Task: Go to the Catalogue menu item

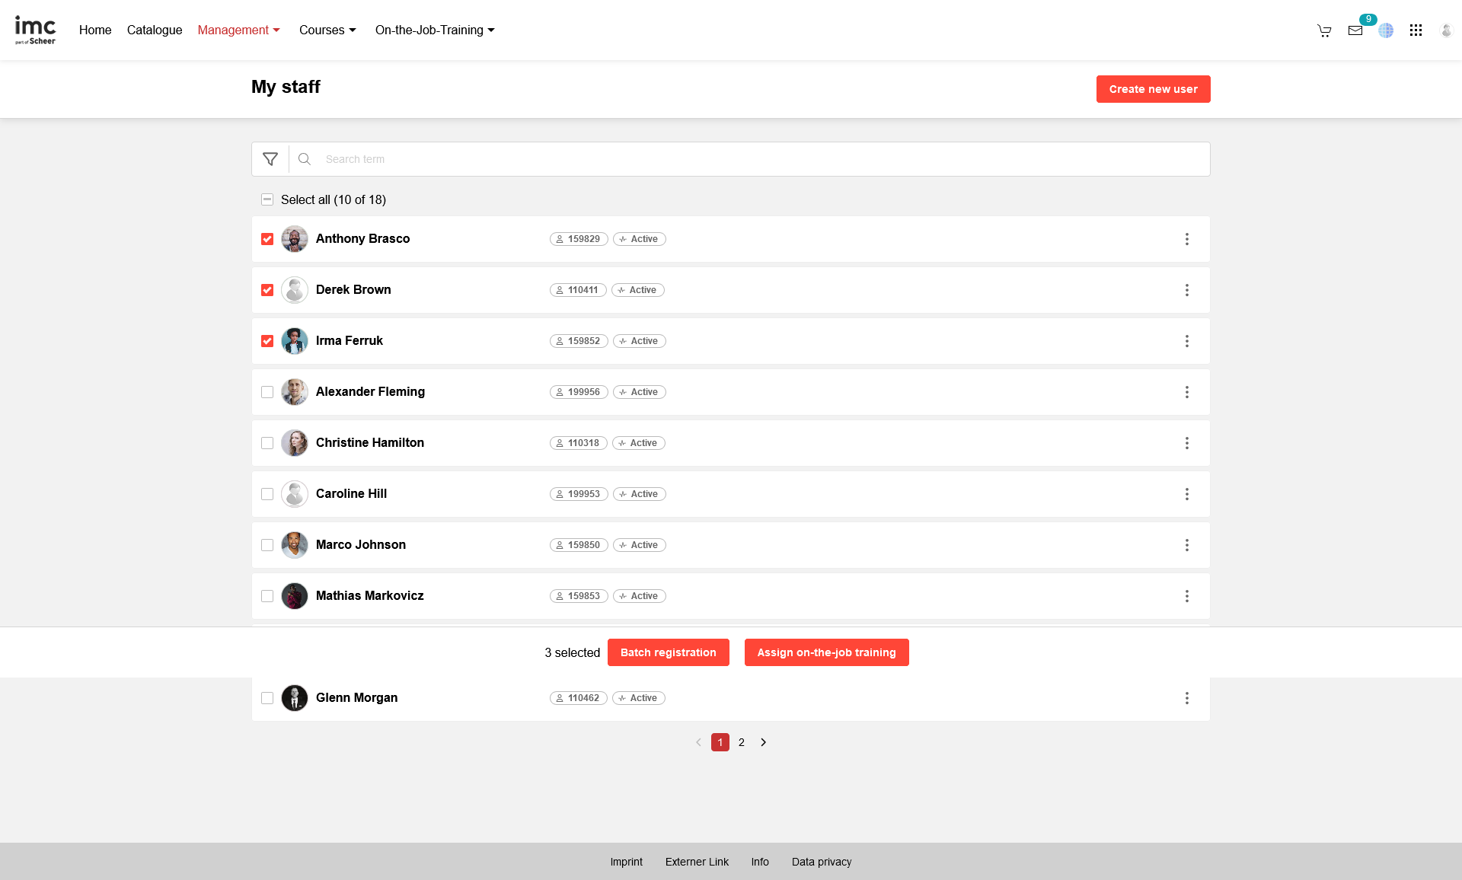Action: point(155,30)
